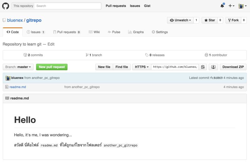This screenshot has width=250, height=162.
Task: View the 1 branch list
Action: click(x=94, y=55)
